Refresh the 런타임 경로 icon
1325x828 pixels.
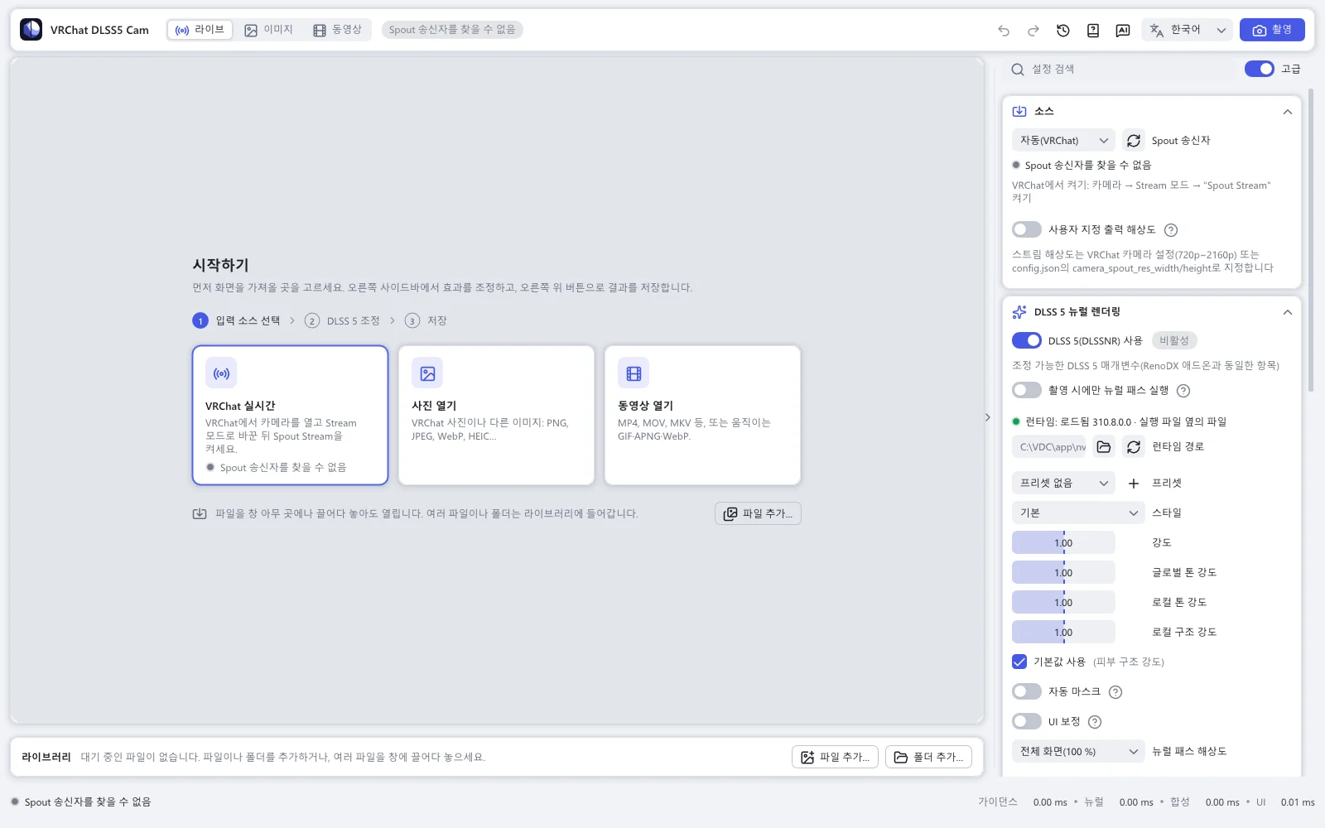(1134, 447)
